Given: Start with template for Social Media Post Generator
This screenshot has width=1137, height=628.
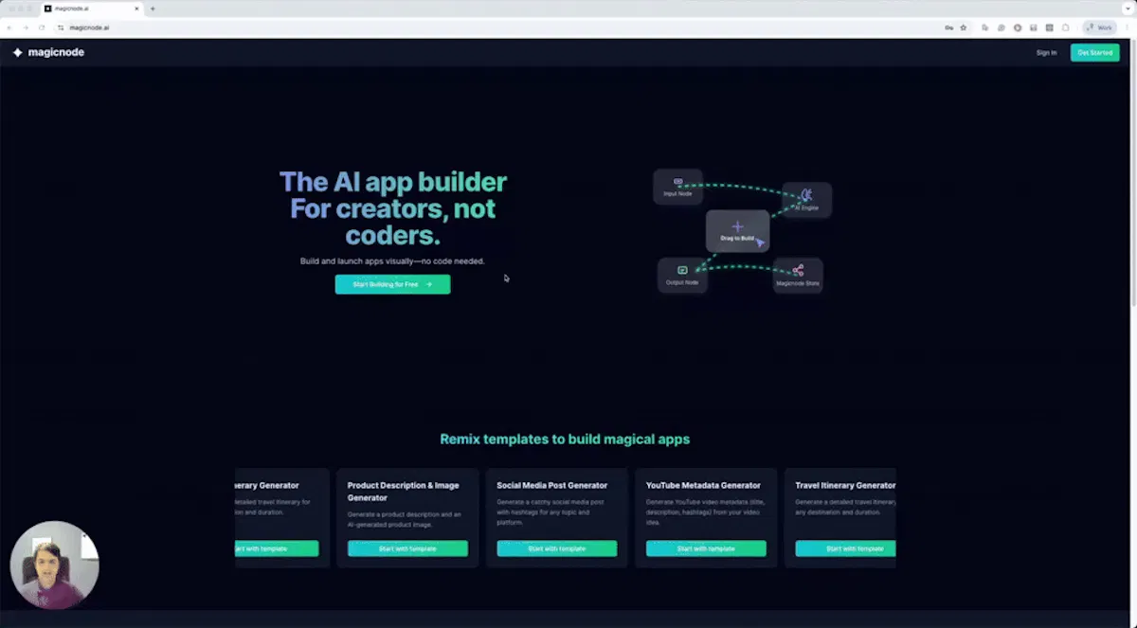Looking at the screenshot, I should pos(556,548).
